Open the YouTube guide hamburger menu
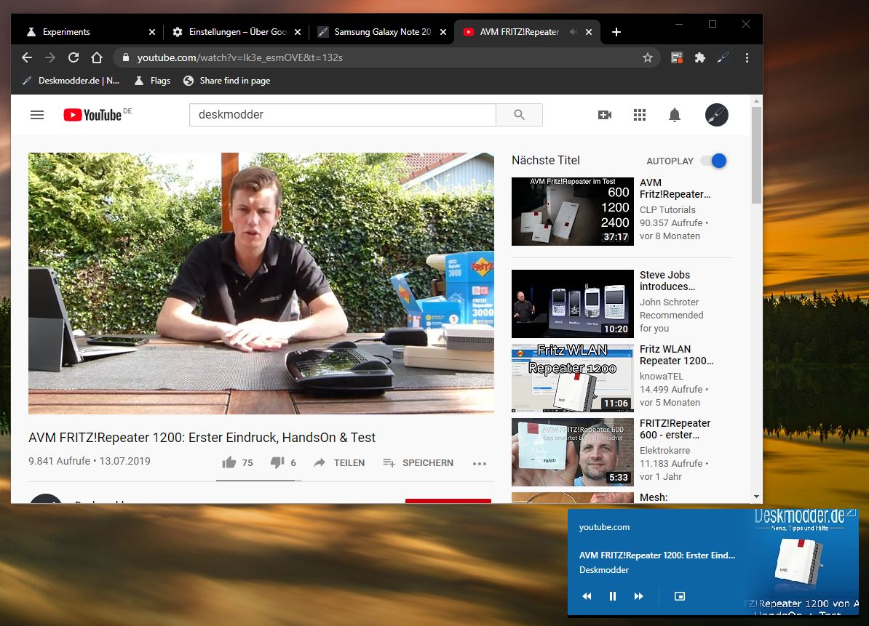 37,115
